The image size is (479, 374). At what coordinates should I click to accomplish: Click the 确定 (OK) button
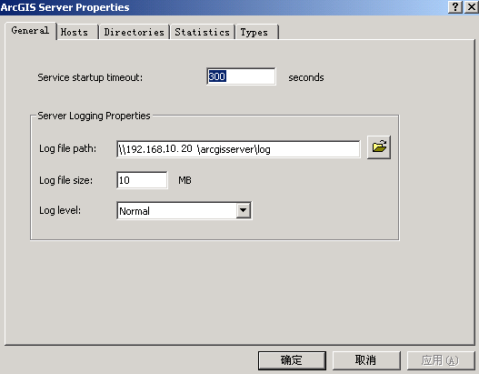point(292,360)
